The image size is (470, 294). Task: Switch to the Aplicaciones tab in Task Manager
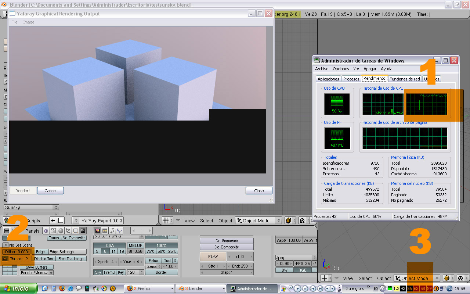(328, 79)
